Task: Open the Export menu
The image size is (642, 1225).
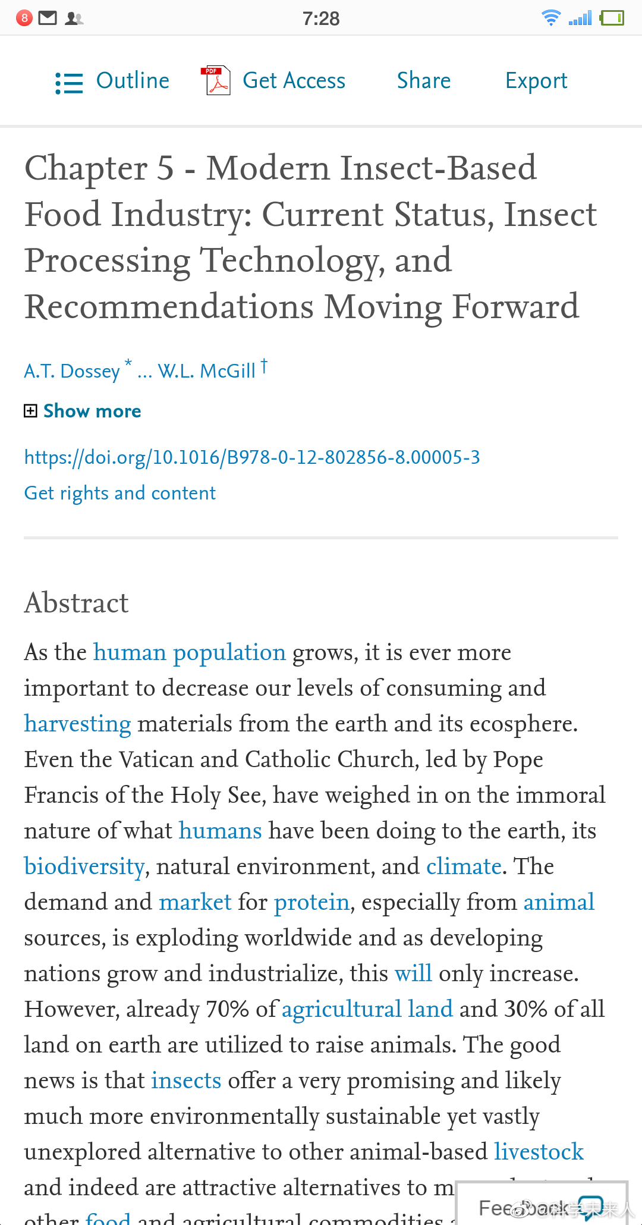Action: click(536, 81)
